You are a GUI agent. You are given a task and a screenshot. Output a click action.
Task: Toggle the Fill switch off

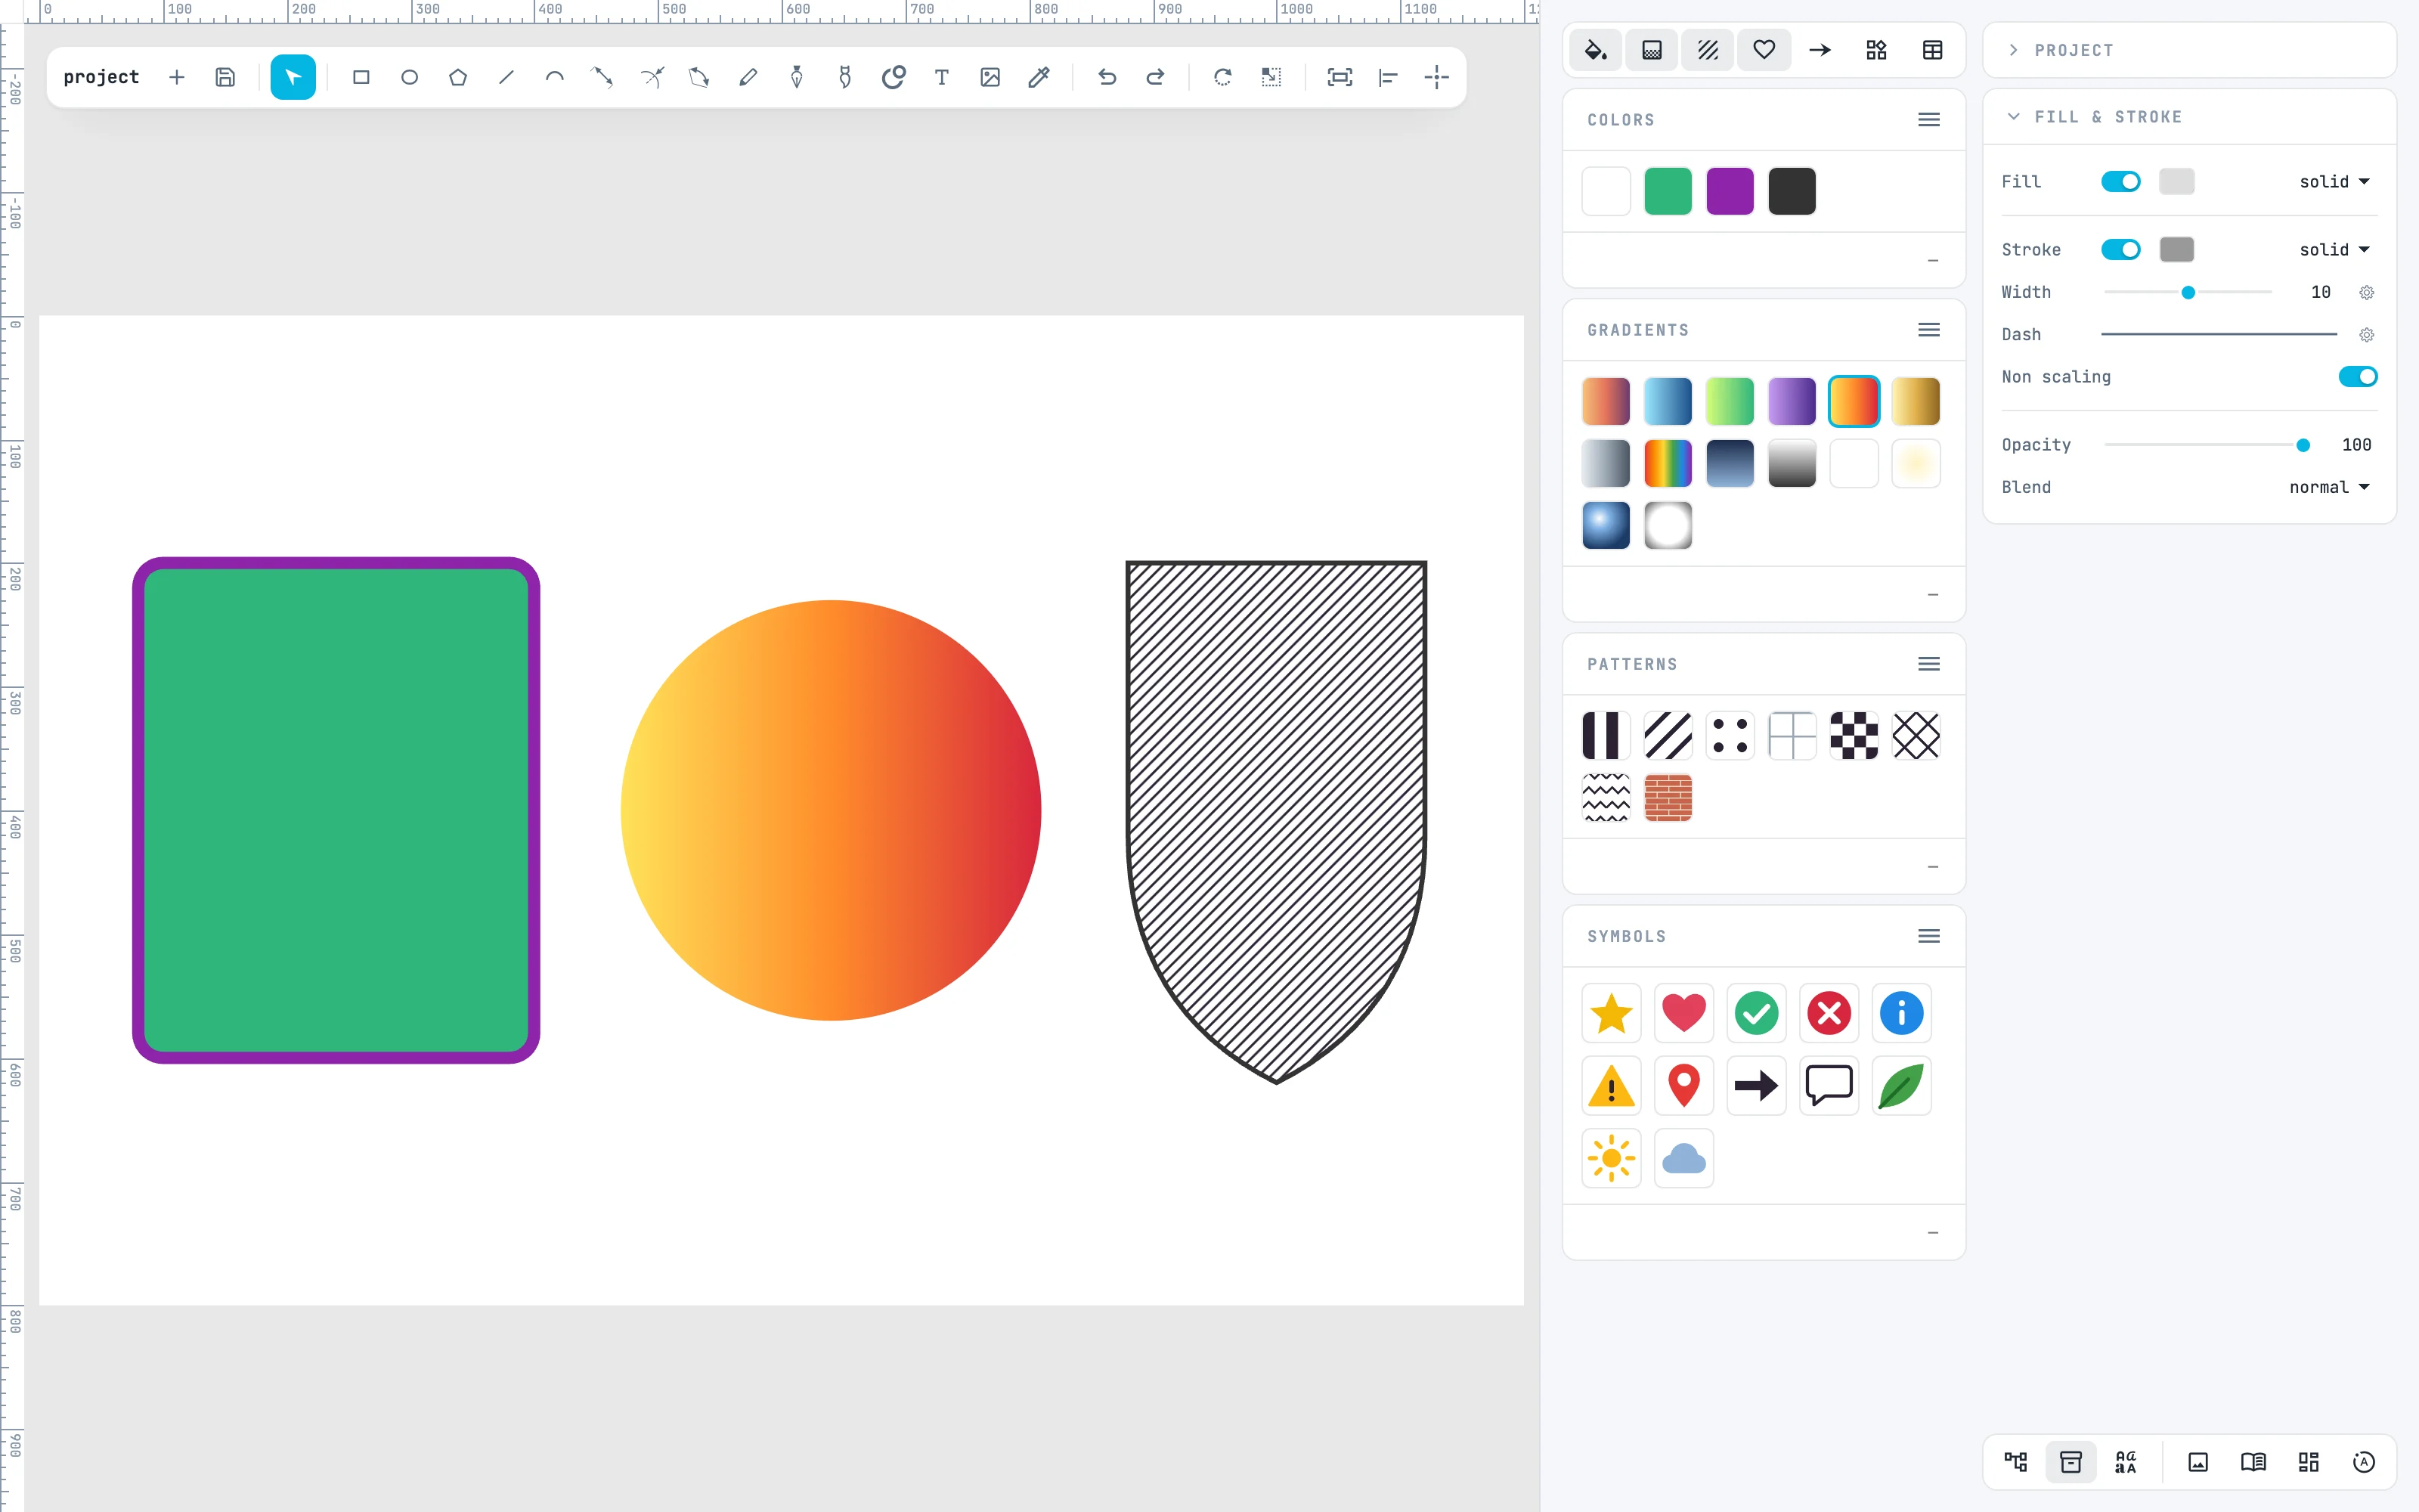coord(2120,181)
